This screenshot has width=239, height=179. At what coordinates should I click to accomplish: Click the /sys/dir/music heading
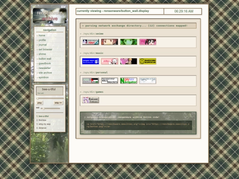pos(93,53)
